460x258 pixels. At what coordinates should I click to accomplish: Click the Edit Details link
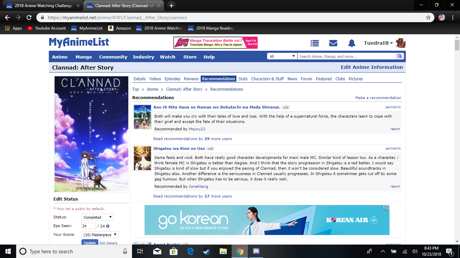(108, 243)
